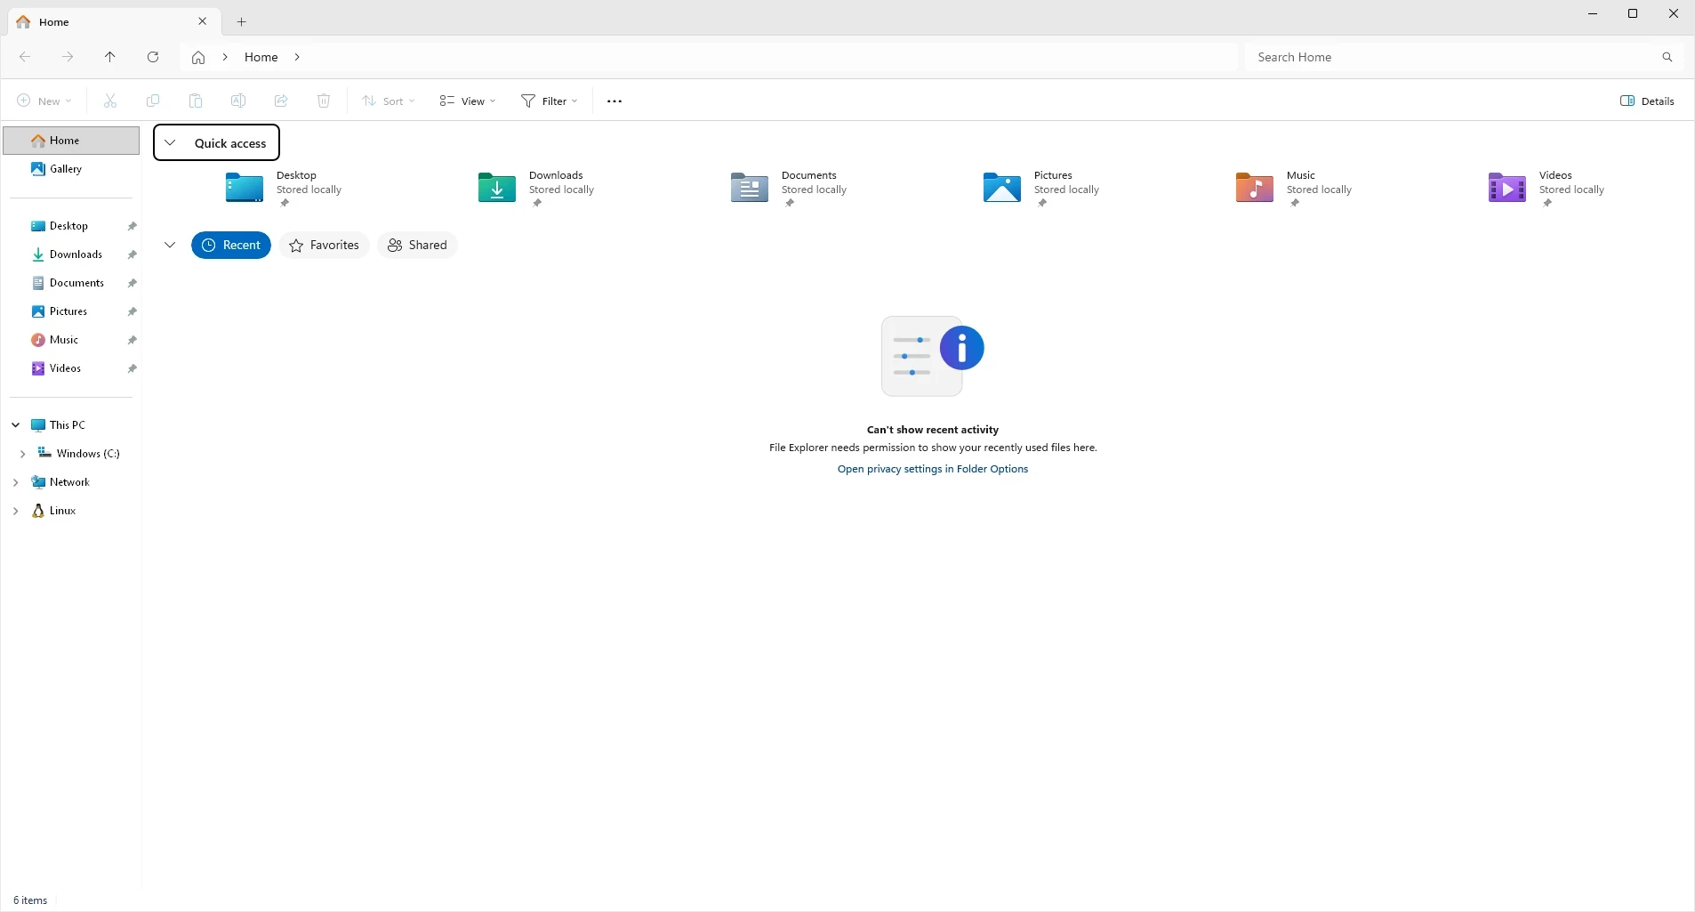Click the Cut toolbar icon
This screenshot has width=1695, height=912.
click(110, 101)
